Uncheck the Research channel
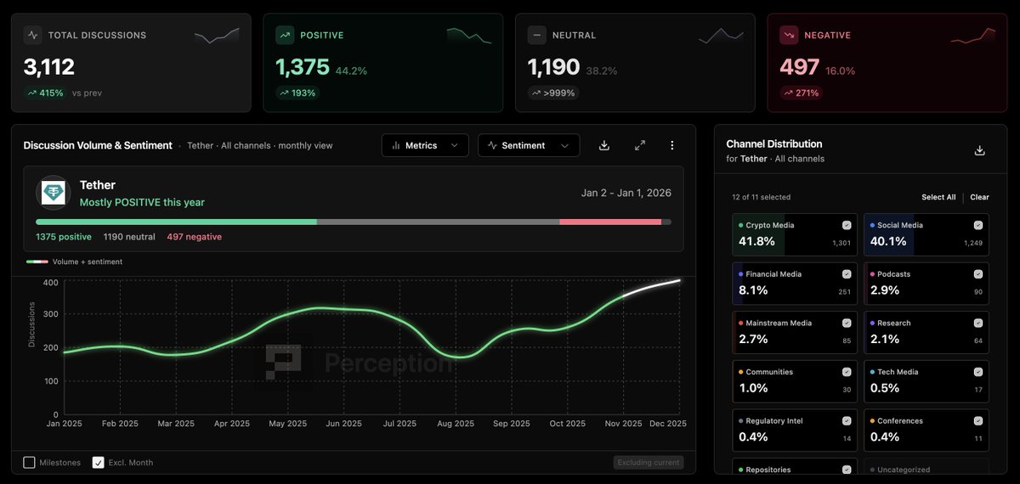Image resolution: width=1020 pixels, height=484 pixels. click(978, 323)
